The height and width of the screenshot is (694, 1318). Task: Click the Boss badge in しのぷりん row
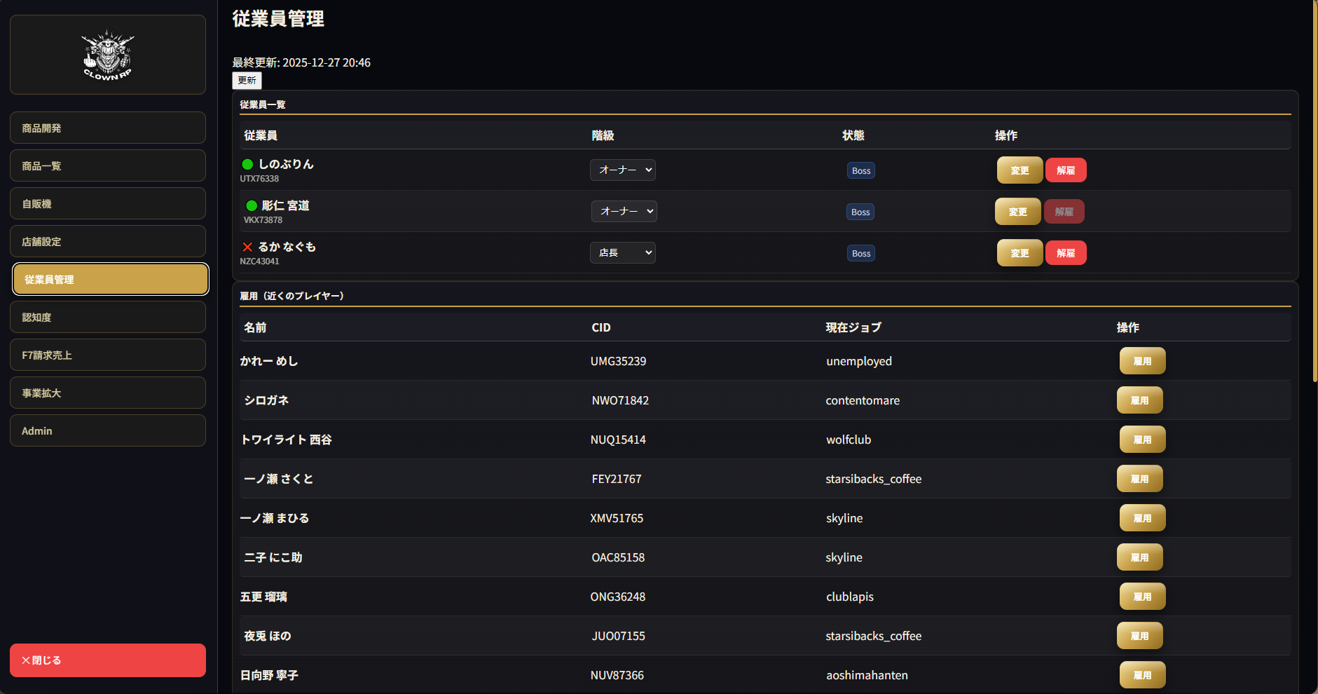point(860,170)
